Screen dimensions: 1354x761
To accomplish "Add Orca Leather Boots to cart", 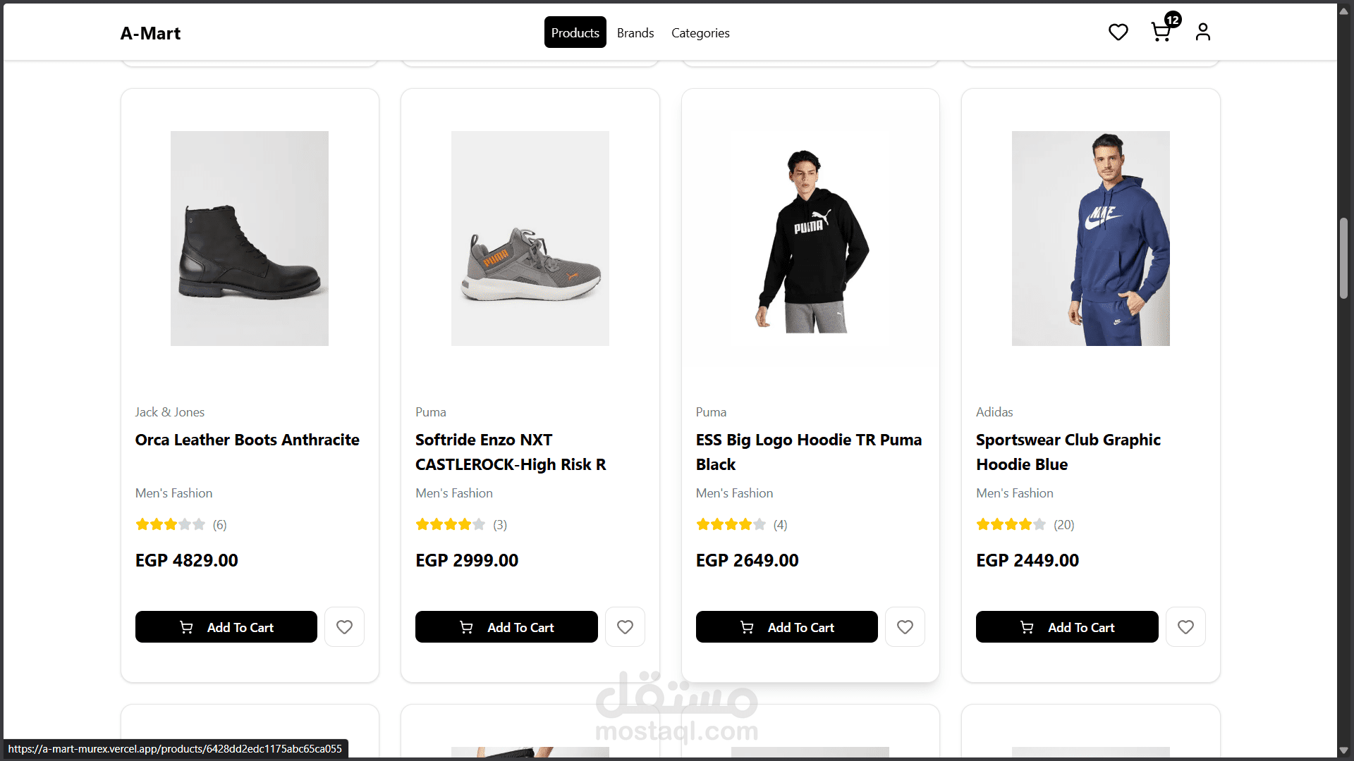I will click(x=226, y=626).
